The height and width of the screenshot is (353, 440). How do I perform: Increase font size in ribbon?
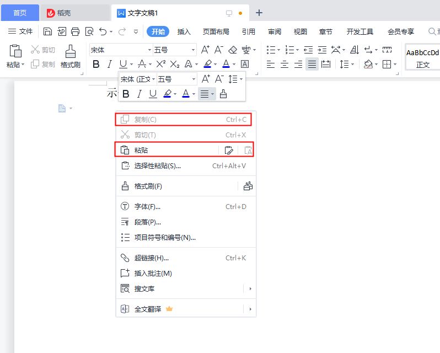click(x=205, y=50)
